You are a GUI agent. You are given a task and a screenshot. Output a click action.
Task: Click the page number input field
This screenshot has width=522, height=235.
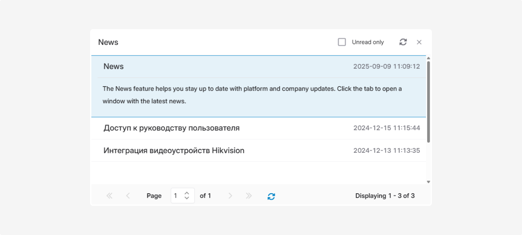coord(177,196)
